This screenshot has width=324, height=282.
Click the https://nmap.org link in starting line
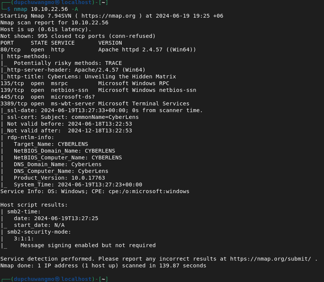click(x=108, y=16)
